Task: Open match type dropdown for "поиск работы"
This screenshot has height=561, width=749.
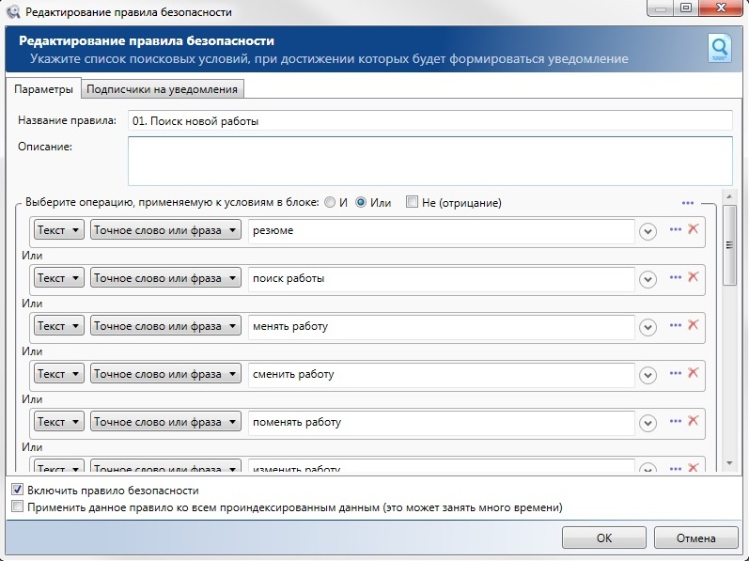Action: click(x=165, y=278)
